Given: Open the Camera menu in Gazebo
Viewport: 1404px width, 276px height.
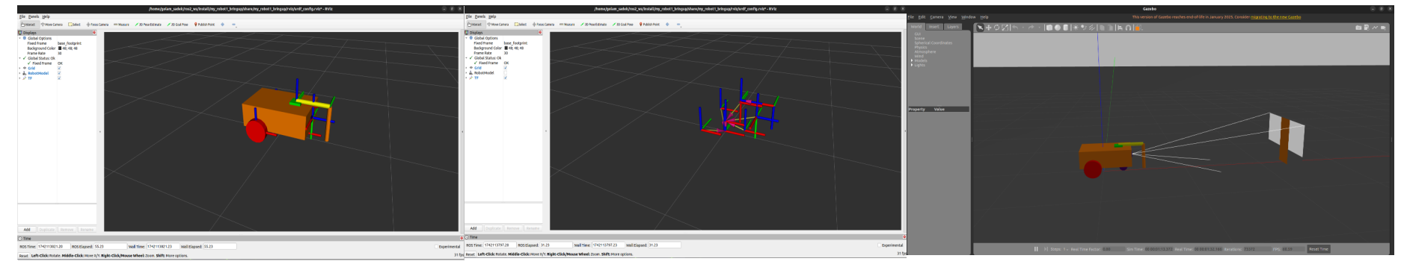Looking at the screenshot, I should (x=936, y=16).
